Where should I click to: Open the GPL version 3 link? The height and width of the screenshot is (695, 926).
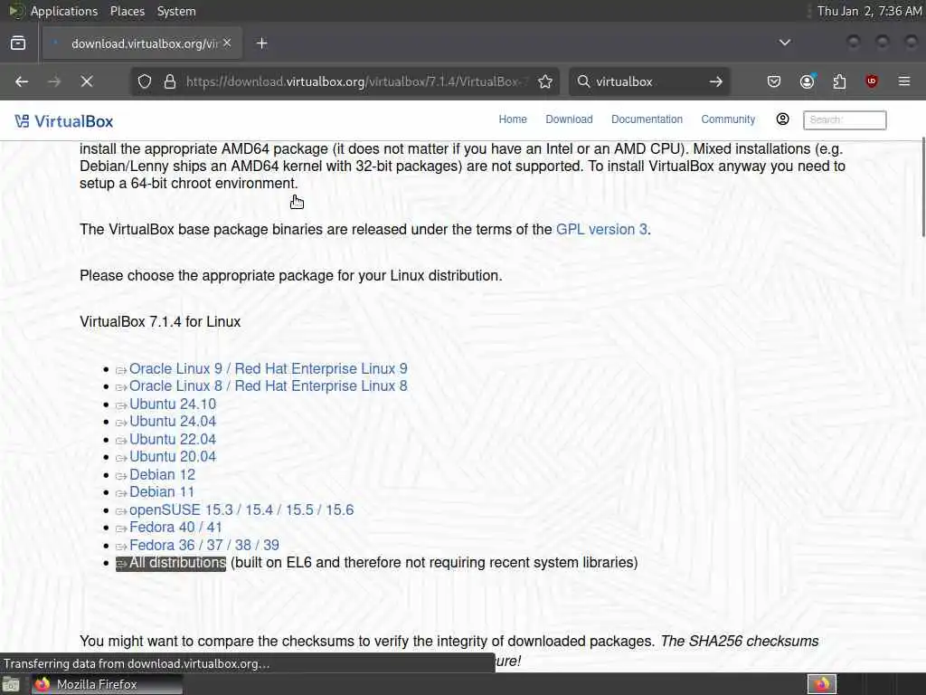601,229
